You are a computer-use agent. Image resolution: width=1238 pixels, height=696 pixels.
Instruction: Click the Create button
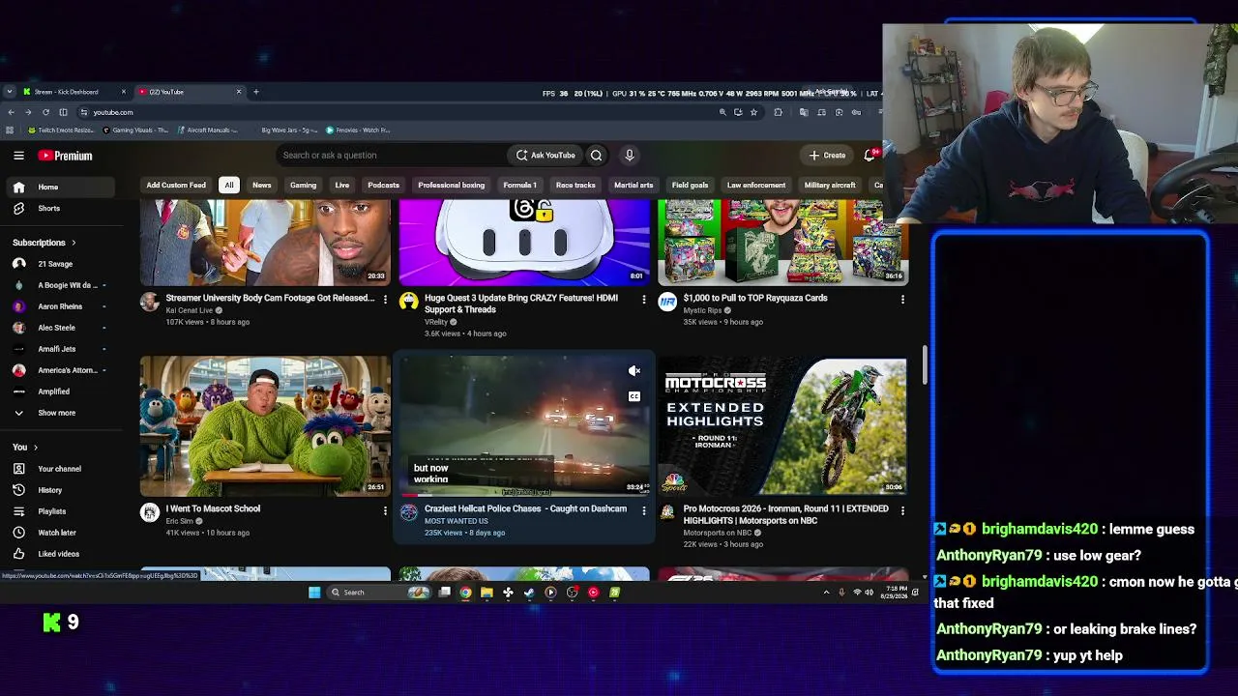tap(827, 155)
